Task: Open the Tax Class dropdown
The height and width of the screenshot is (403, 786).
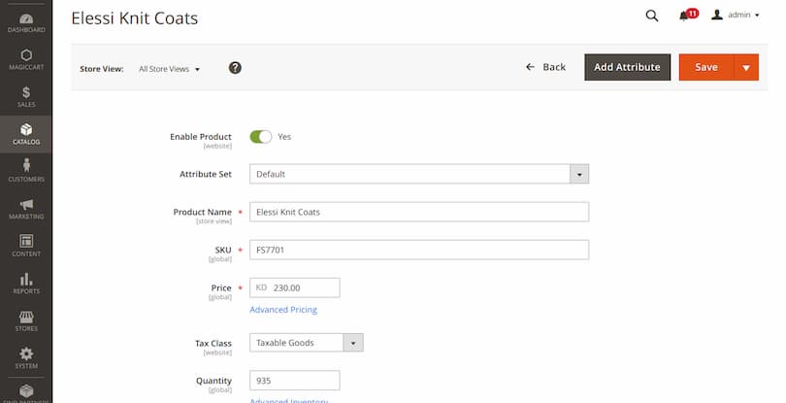Action: (352, 343)
